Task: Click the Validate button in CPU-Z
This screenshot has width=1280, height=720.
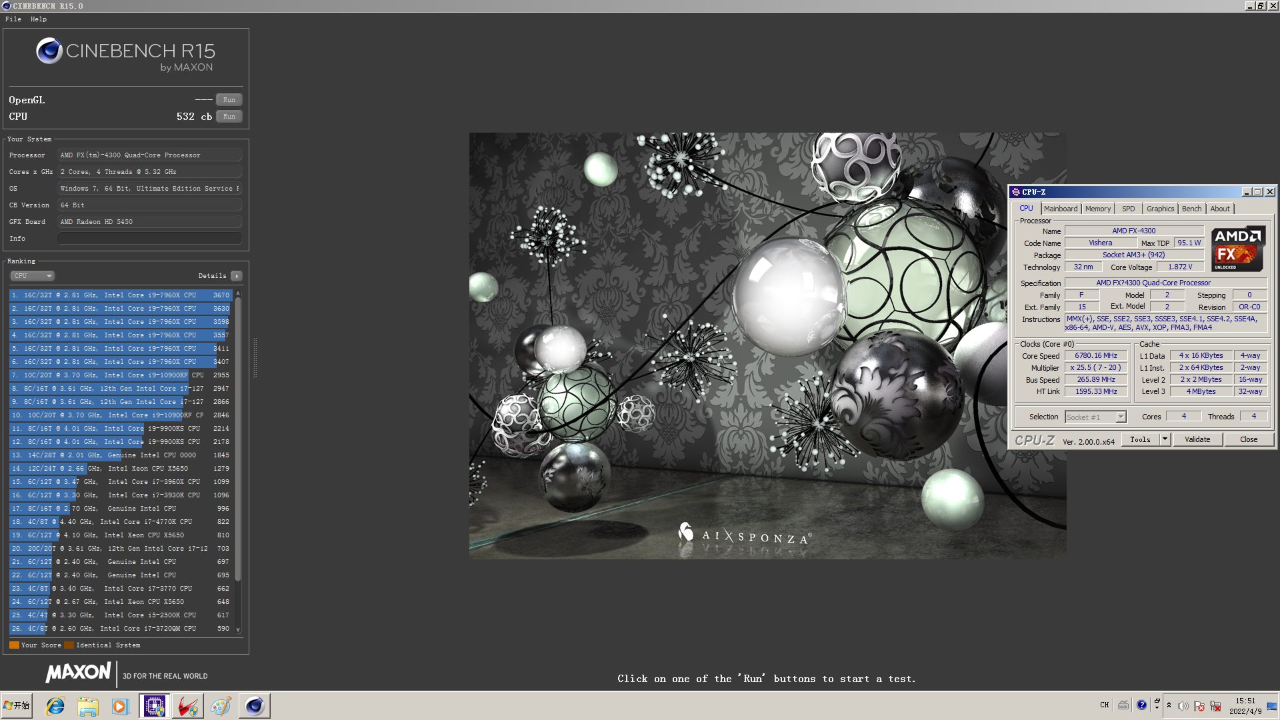Action: pos(1197,439)
